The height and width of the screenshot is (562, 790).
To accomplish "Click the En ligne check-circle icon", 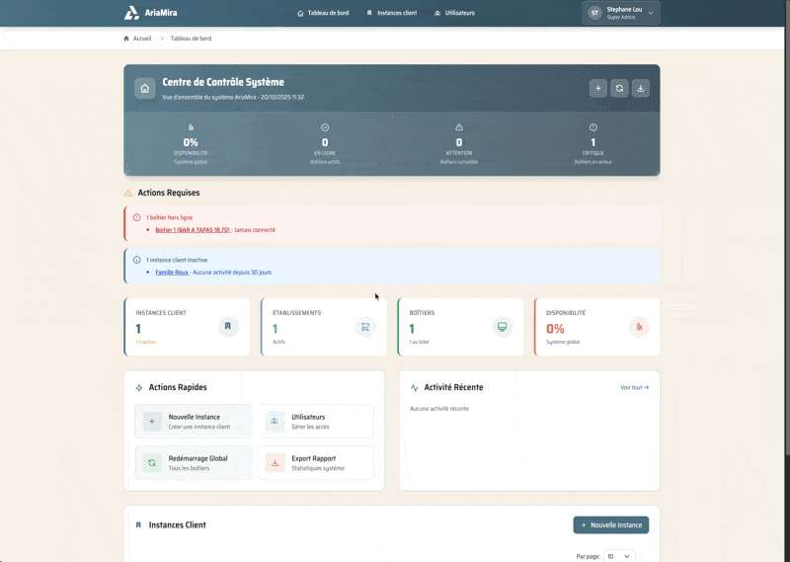I will (x=325, y=127).
